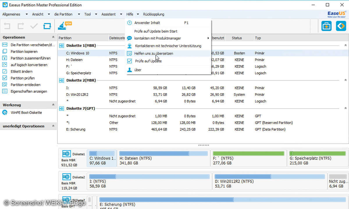This screenshot has height=209, width=349.
Task: Click the Diskette2 drive icon in disk map
Action: [67, 177]
